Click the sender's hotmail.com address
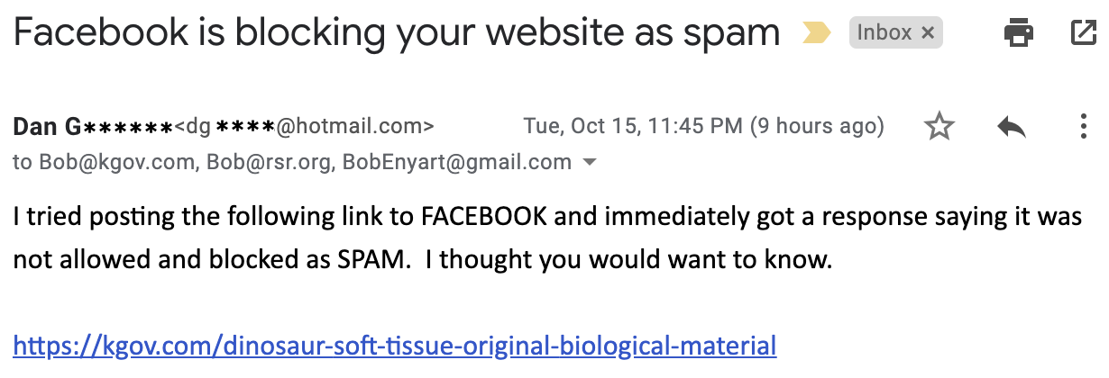Viewport: 1109px width, 378px height. coord(307,127)
